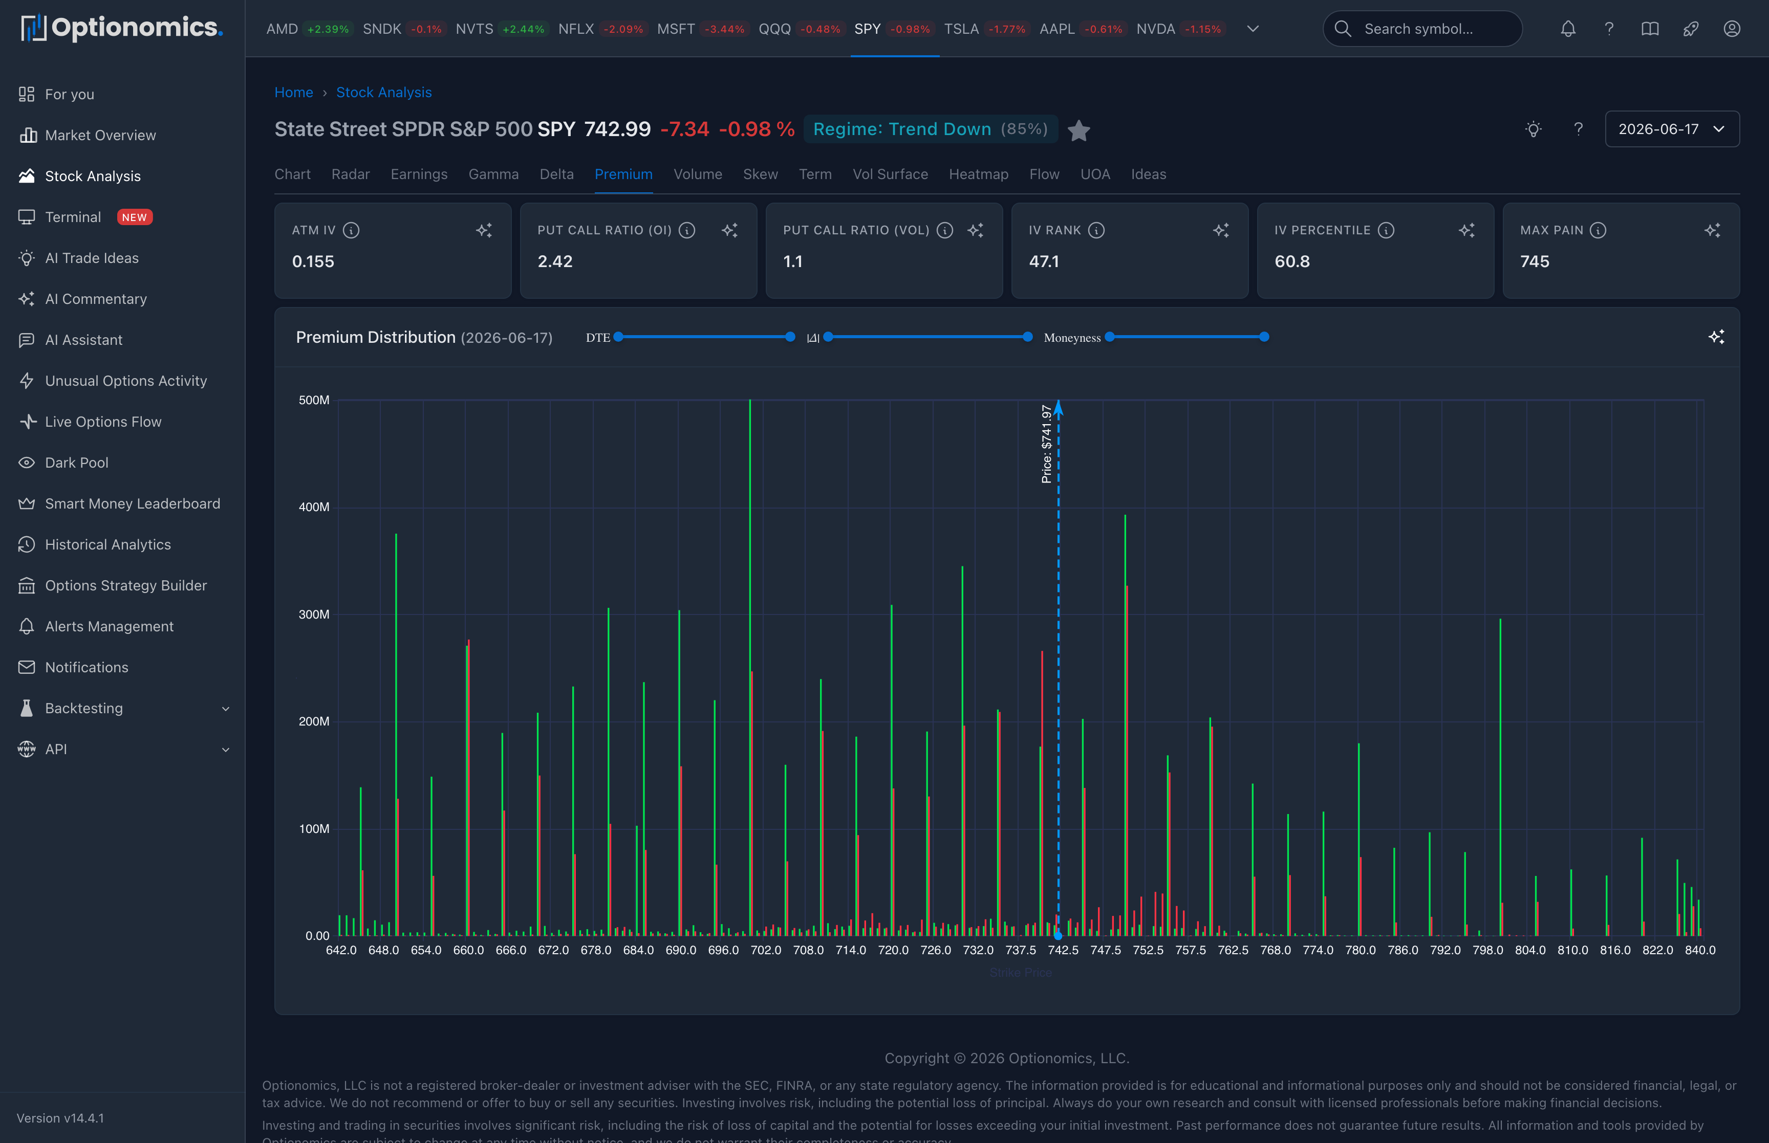The image size is (1769, 1143).
Task: Click the Optionomics logo
Action: 122,28
